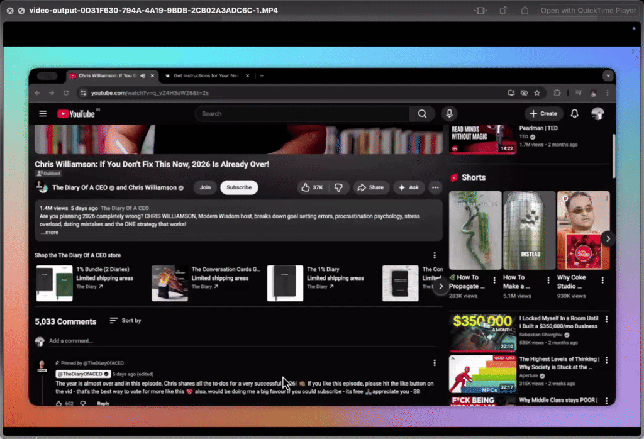Switch to Get Instructions tab
Viewport: 644px width, 439px height.
tap(206, 75)
